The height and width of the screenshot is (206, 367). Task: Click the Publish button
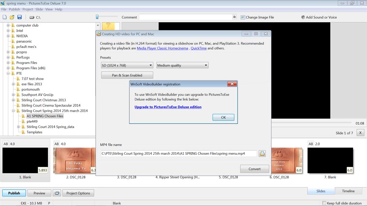tap(14, 193)
